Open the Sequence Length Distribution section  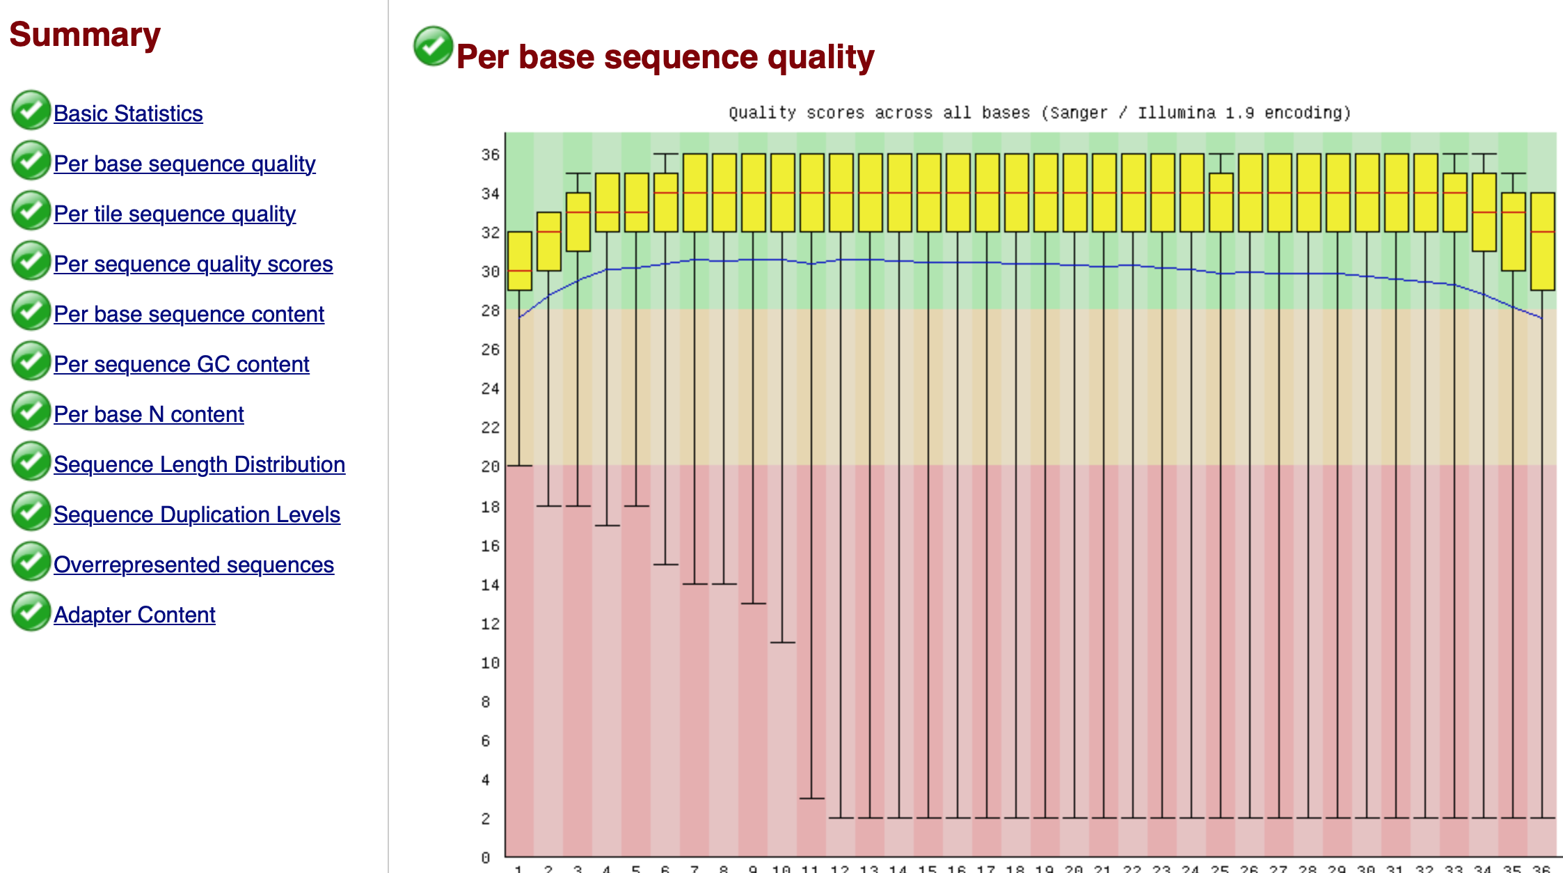point(200,464)
